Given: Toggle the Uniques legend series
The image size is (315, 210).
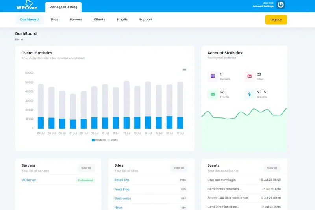Looking at the screenshot, I should pyautogui.click(x=98, y=140).
